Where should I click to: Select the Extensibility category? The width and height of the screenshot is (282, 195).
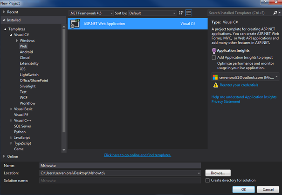coord(29,63)
